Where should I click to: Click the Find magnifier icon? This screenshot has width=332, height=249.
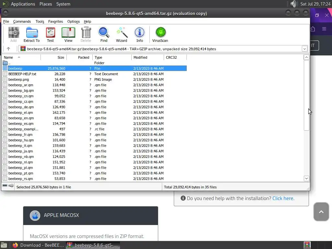104,34
